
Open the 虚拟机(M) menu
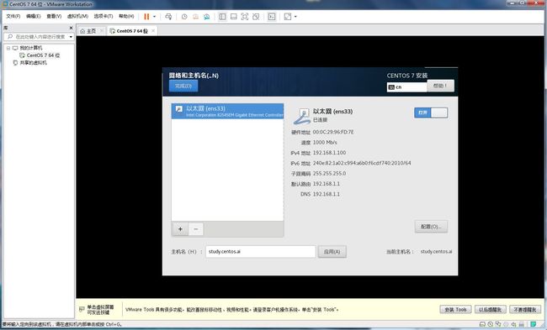77,16
